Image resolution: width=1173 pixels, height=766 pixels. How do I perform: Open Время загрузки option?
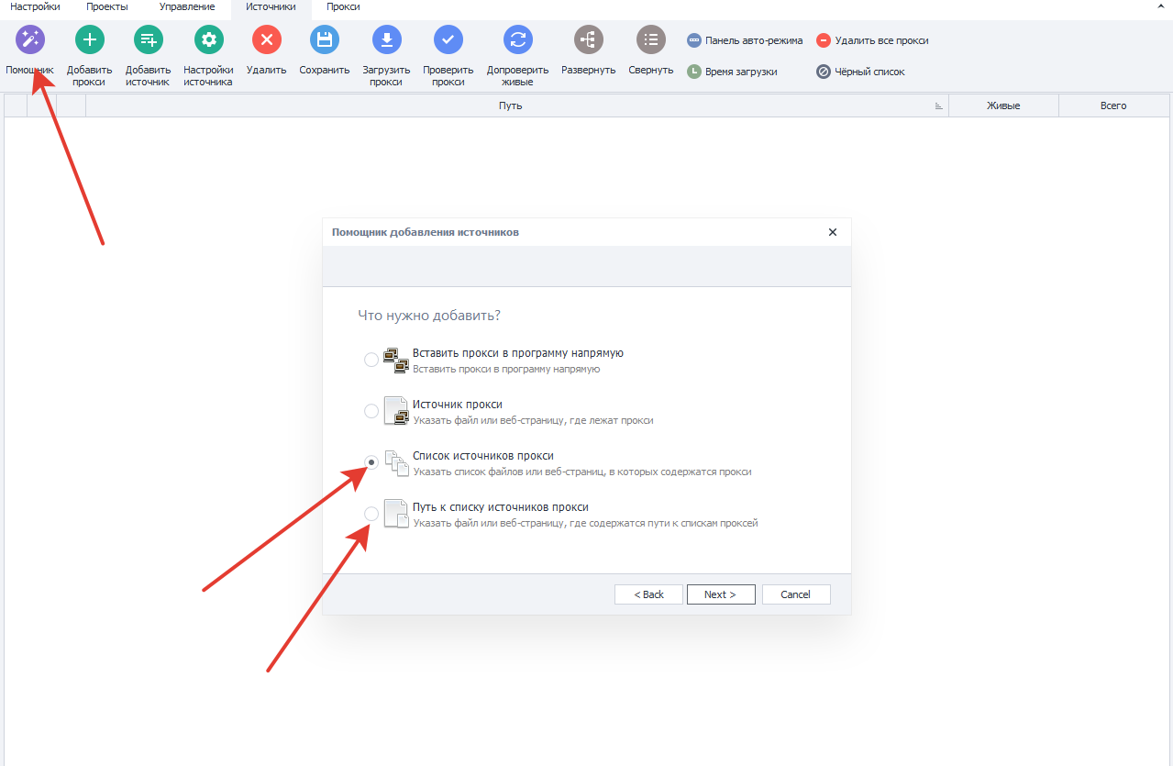(733, 72)
